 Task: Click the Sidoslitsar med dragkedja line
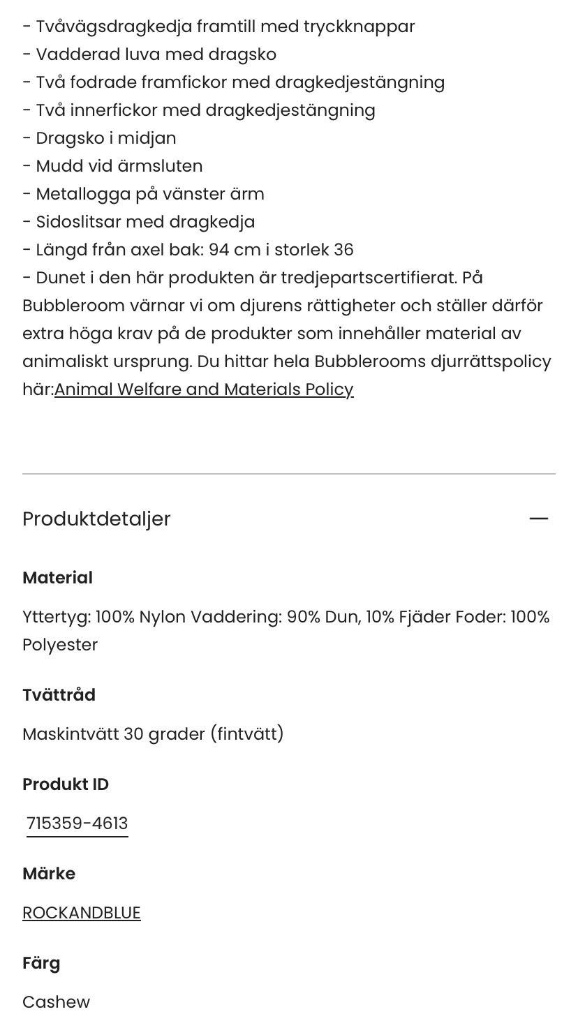point(138,222)
